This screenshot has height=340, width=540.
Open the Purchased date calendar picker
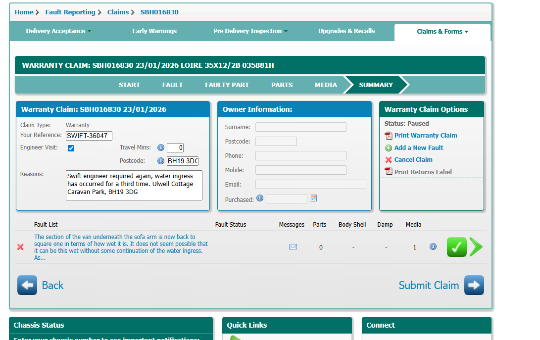313,198
